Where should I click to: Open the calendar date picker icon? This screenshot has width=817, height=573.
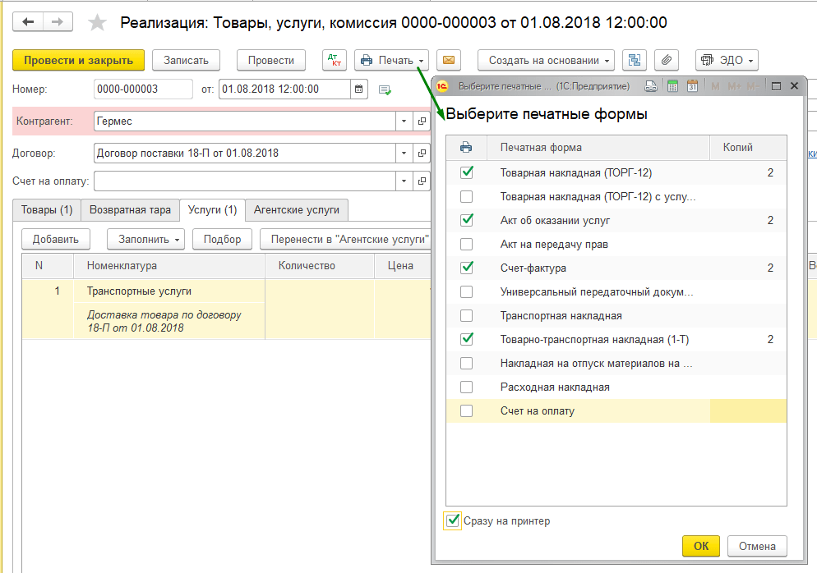click(358, 89)
